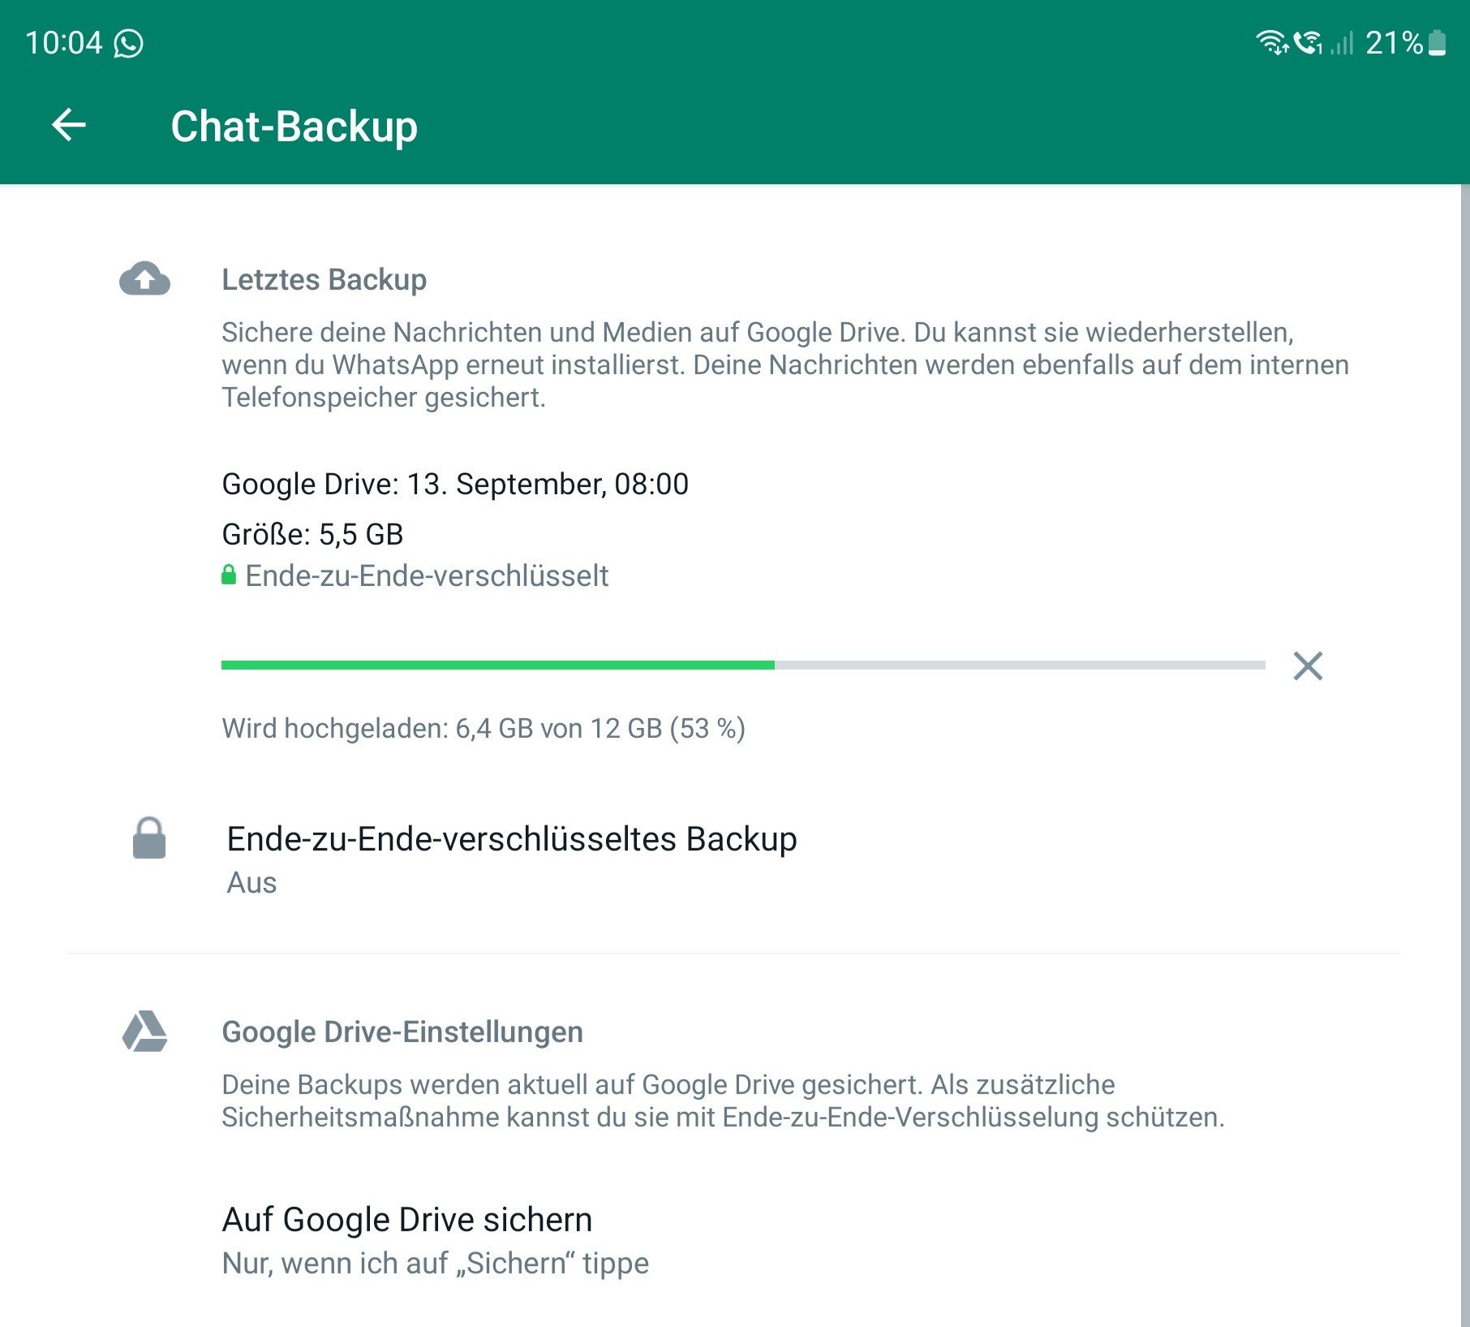The image size is (1470, 1327).
Task: Click the upload progress bar
Action: click(x=743, y=666)
